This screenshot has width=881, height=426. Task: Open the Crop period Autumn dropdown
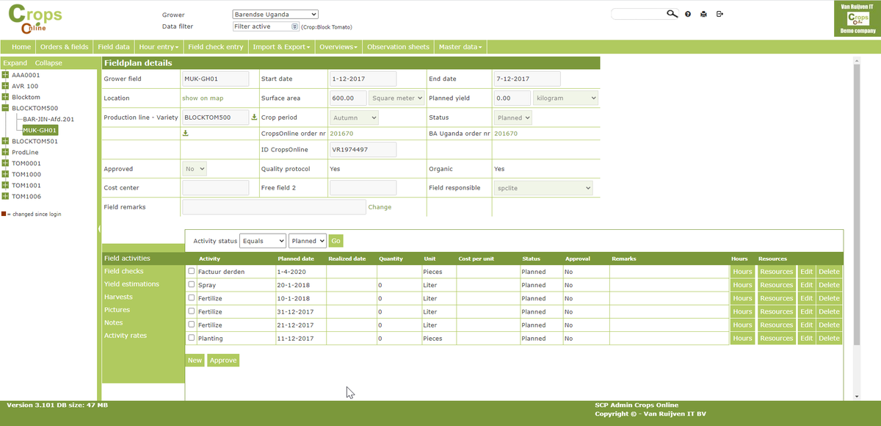click(354, 118)
